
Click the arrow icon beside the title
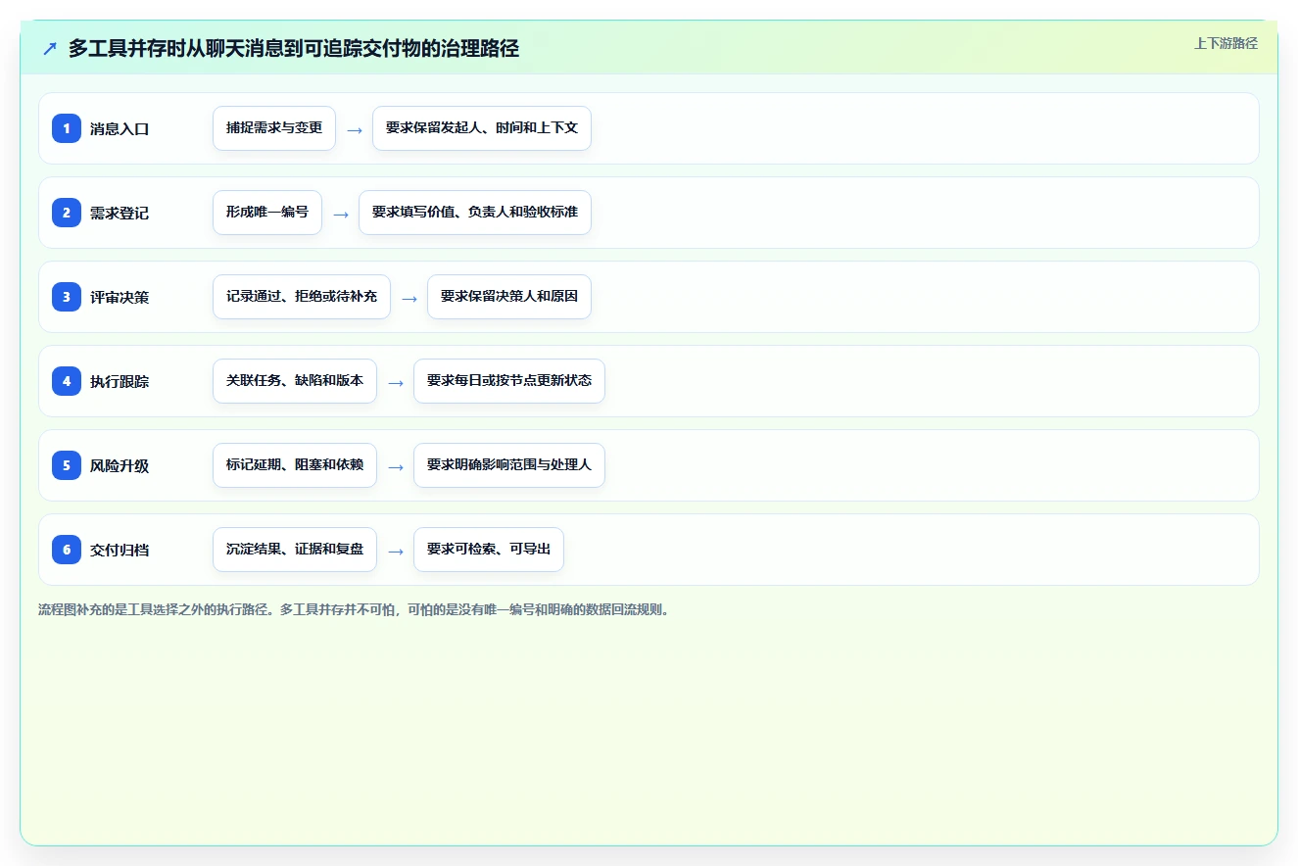click(x=50, y=49)
